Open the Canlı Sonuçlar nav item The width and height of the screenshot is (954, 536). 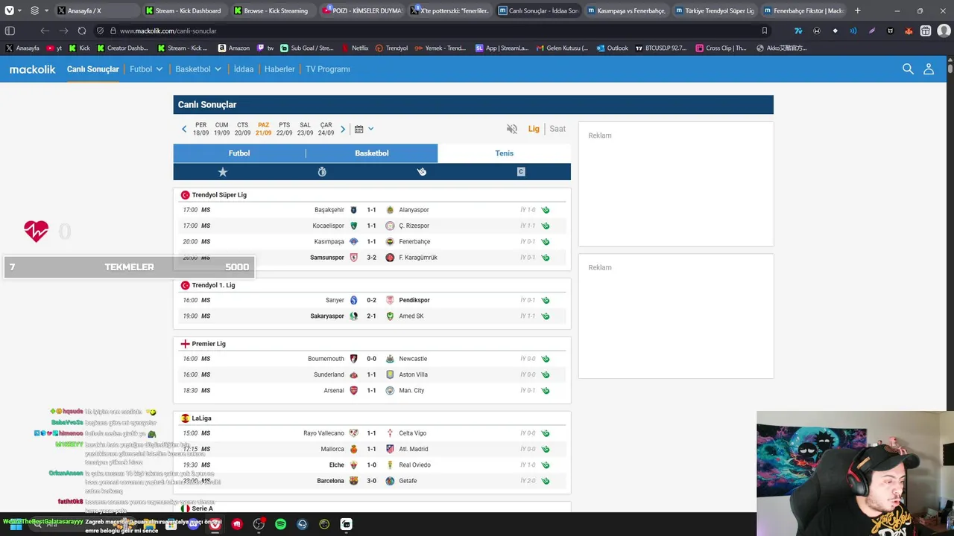[x=93, y=69]
